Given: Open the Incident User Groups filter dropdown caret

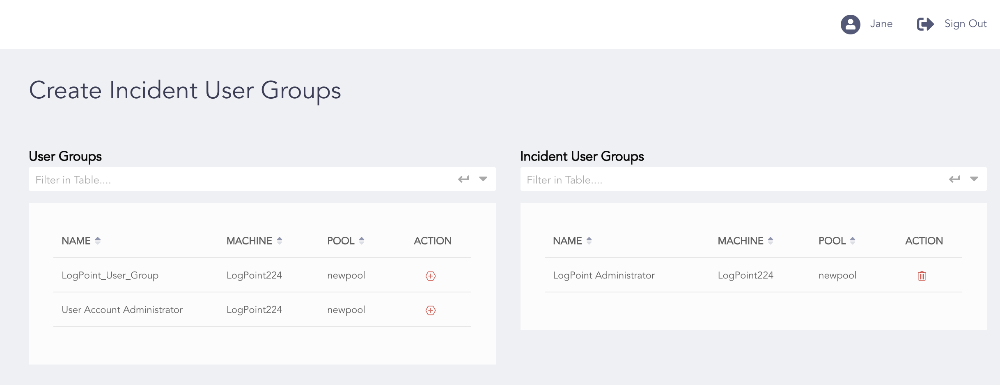Looking at the screenshot, I should [x=974, y=179].
